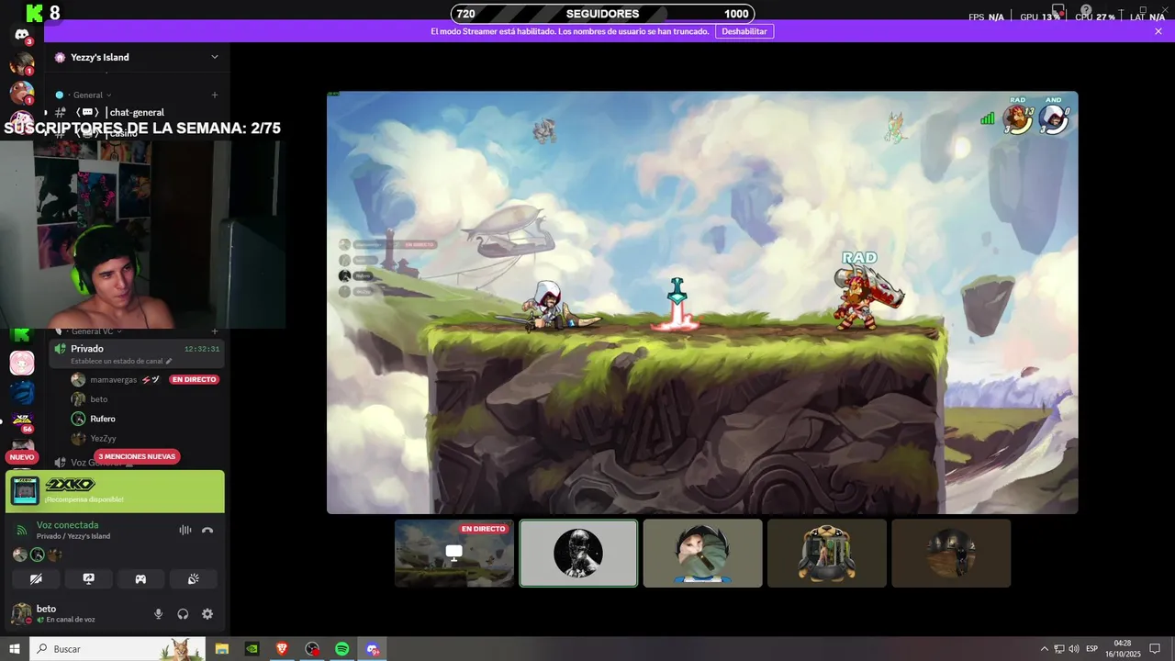Toggle noise suppression waveform icon
This screenshot has width=1175, height=661.
click(x=185, y=530)
